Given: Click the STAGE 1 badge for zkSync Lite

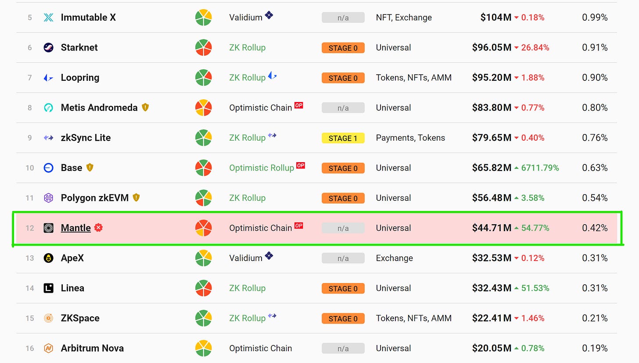Looking at the screenshot, I should [343, 138].
